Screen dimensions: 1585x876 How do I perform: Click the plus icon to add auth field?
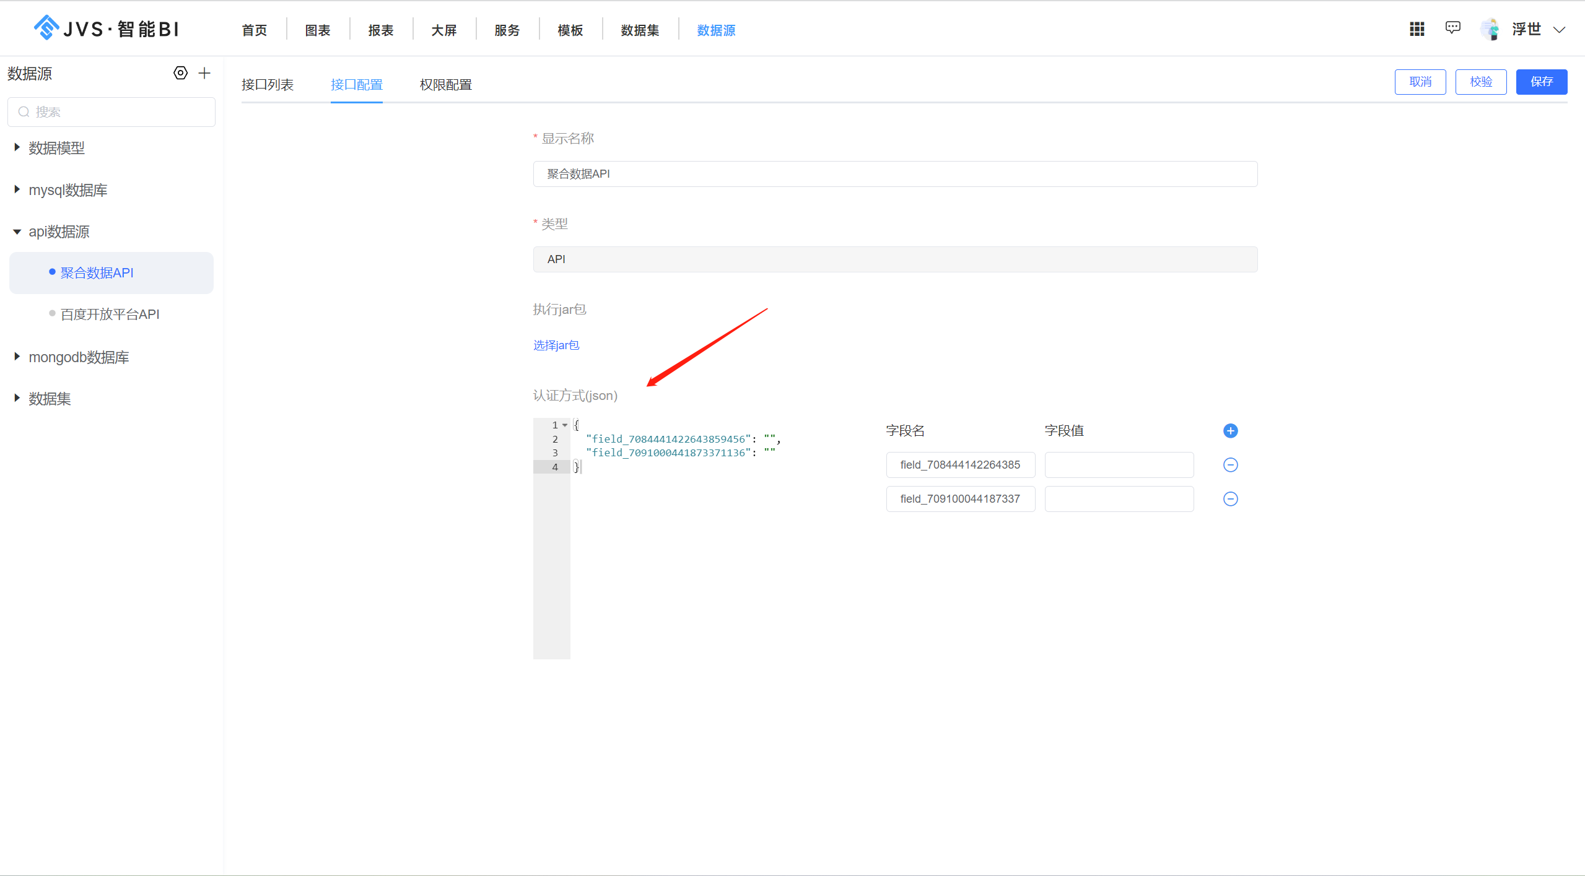click(1230, 430)
